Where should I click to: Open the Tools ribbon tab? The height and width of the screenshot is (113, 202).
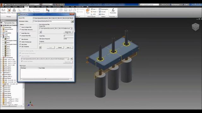click(38, 7)
